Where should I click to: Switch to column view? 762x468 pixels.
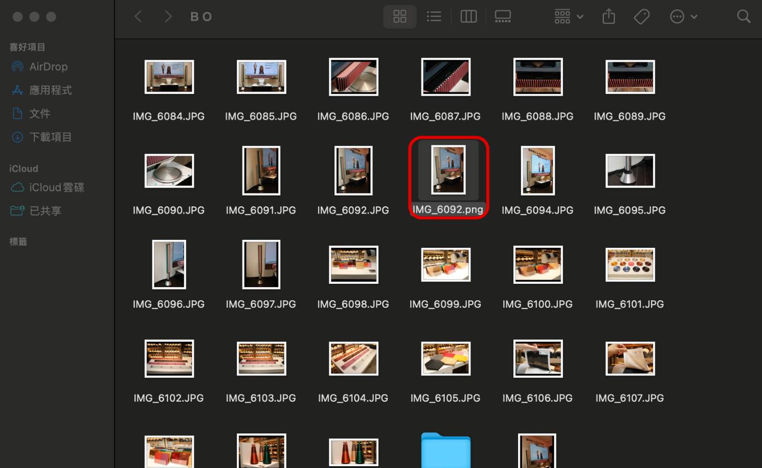click(x=469, y=17)
